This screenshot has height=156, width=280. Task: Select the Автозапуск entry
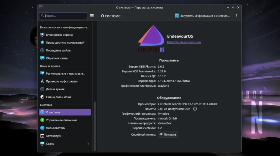[x=65, y=136]
